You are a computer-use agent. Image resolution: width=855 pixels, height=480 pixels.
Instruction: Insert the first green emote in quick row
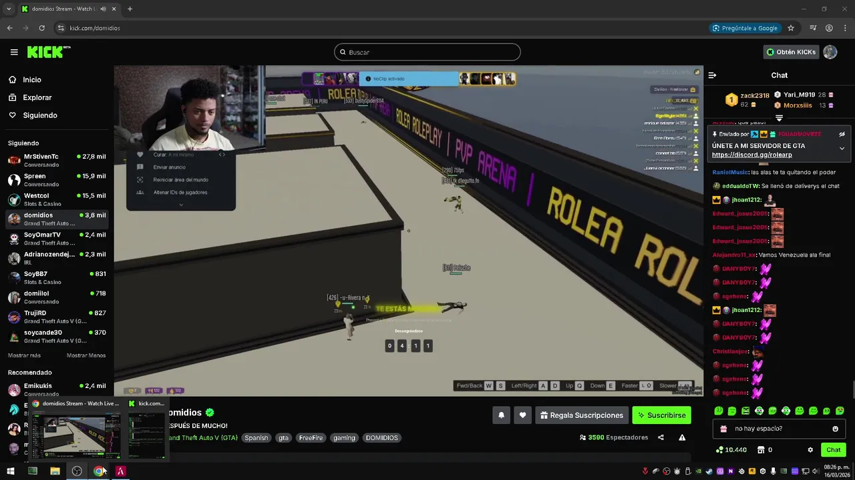pos(719,411)
